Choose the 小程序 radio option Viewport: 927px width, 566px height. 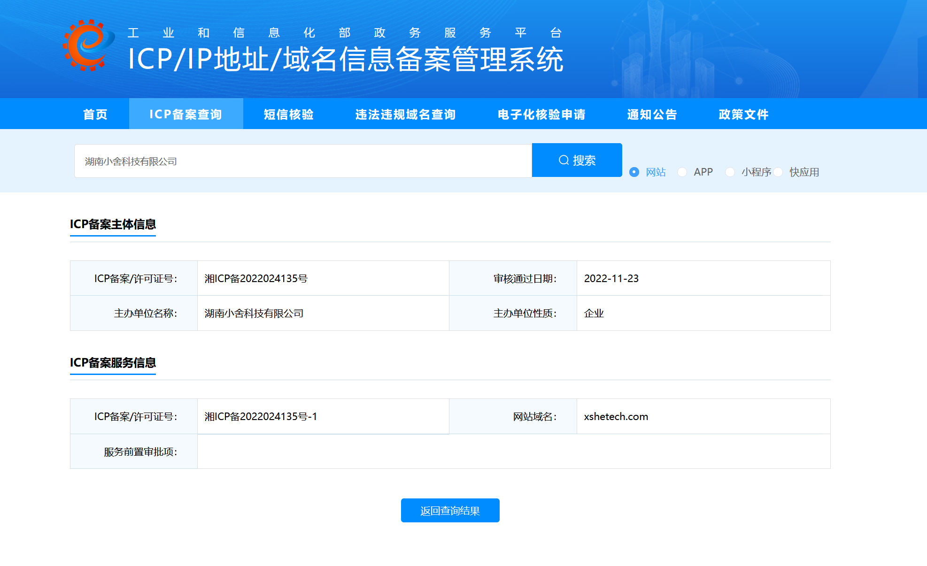730,172
